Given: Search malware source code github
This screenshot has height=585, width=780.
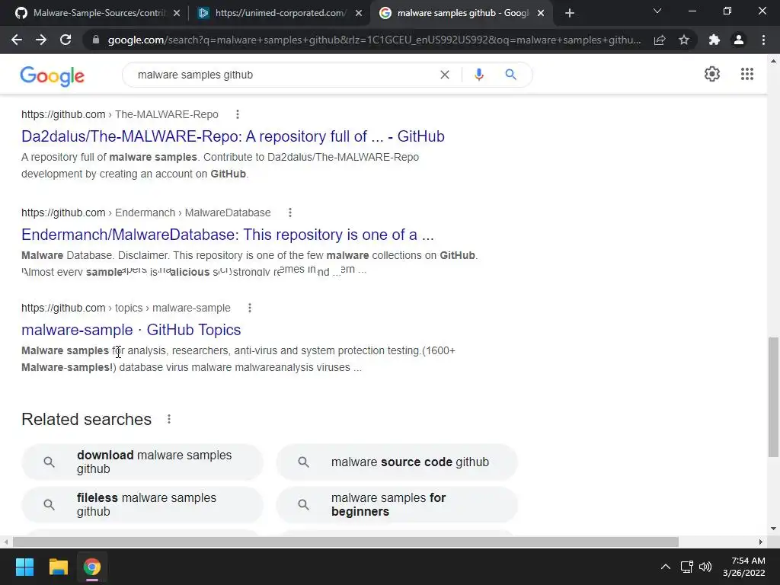Looking at the screenshot, I should 396,462.
